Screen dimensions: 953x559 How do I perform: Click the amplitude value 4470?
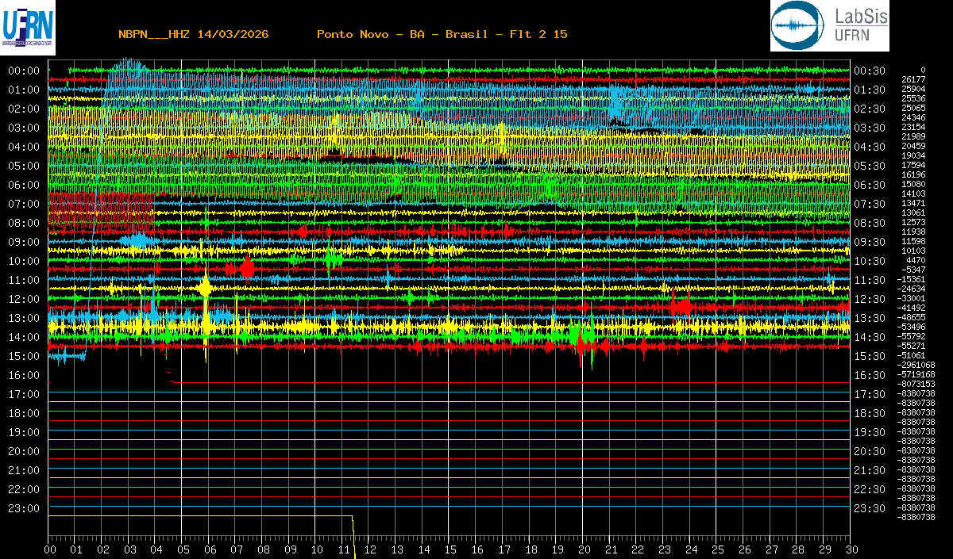pyautogui.click(x=915, y=260)
